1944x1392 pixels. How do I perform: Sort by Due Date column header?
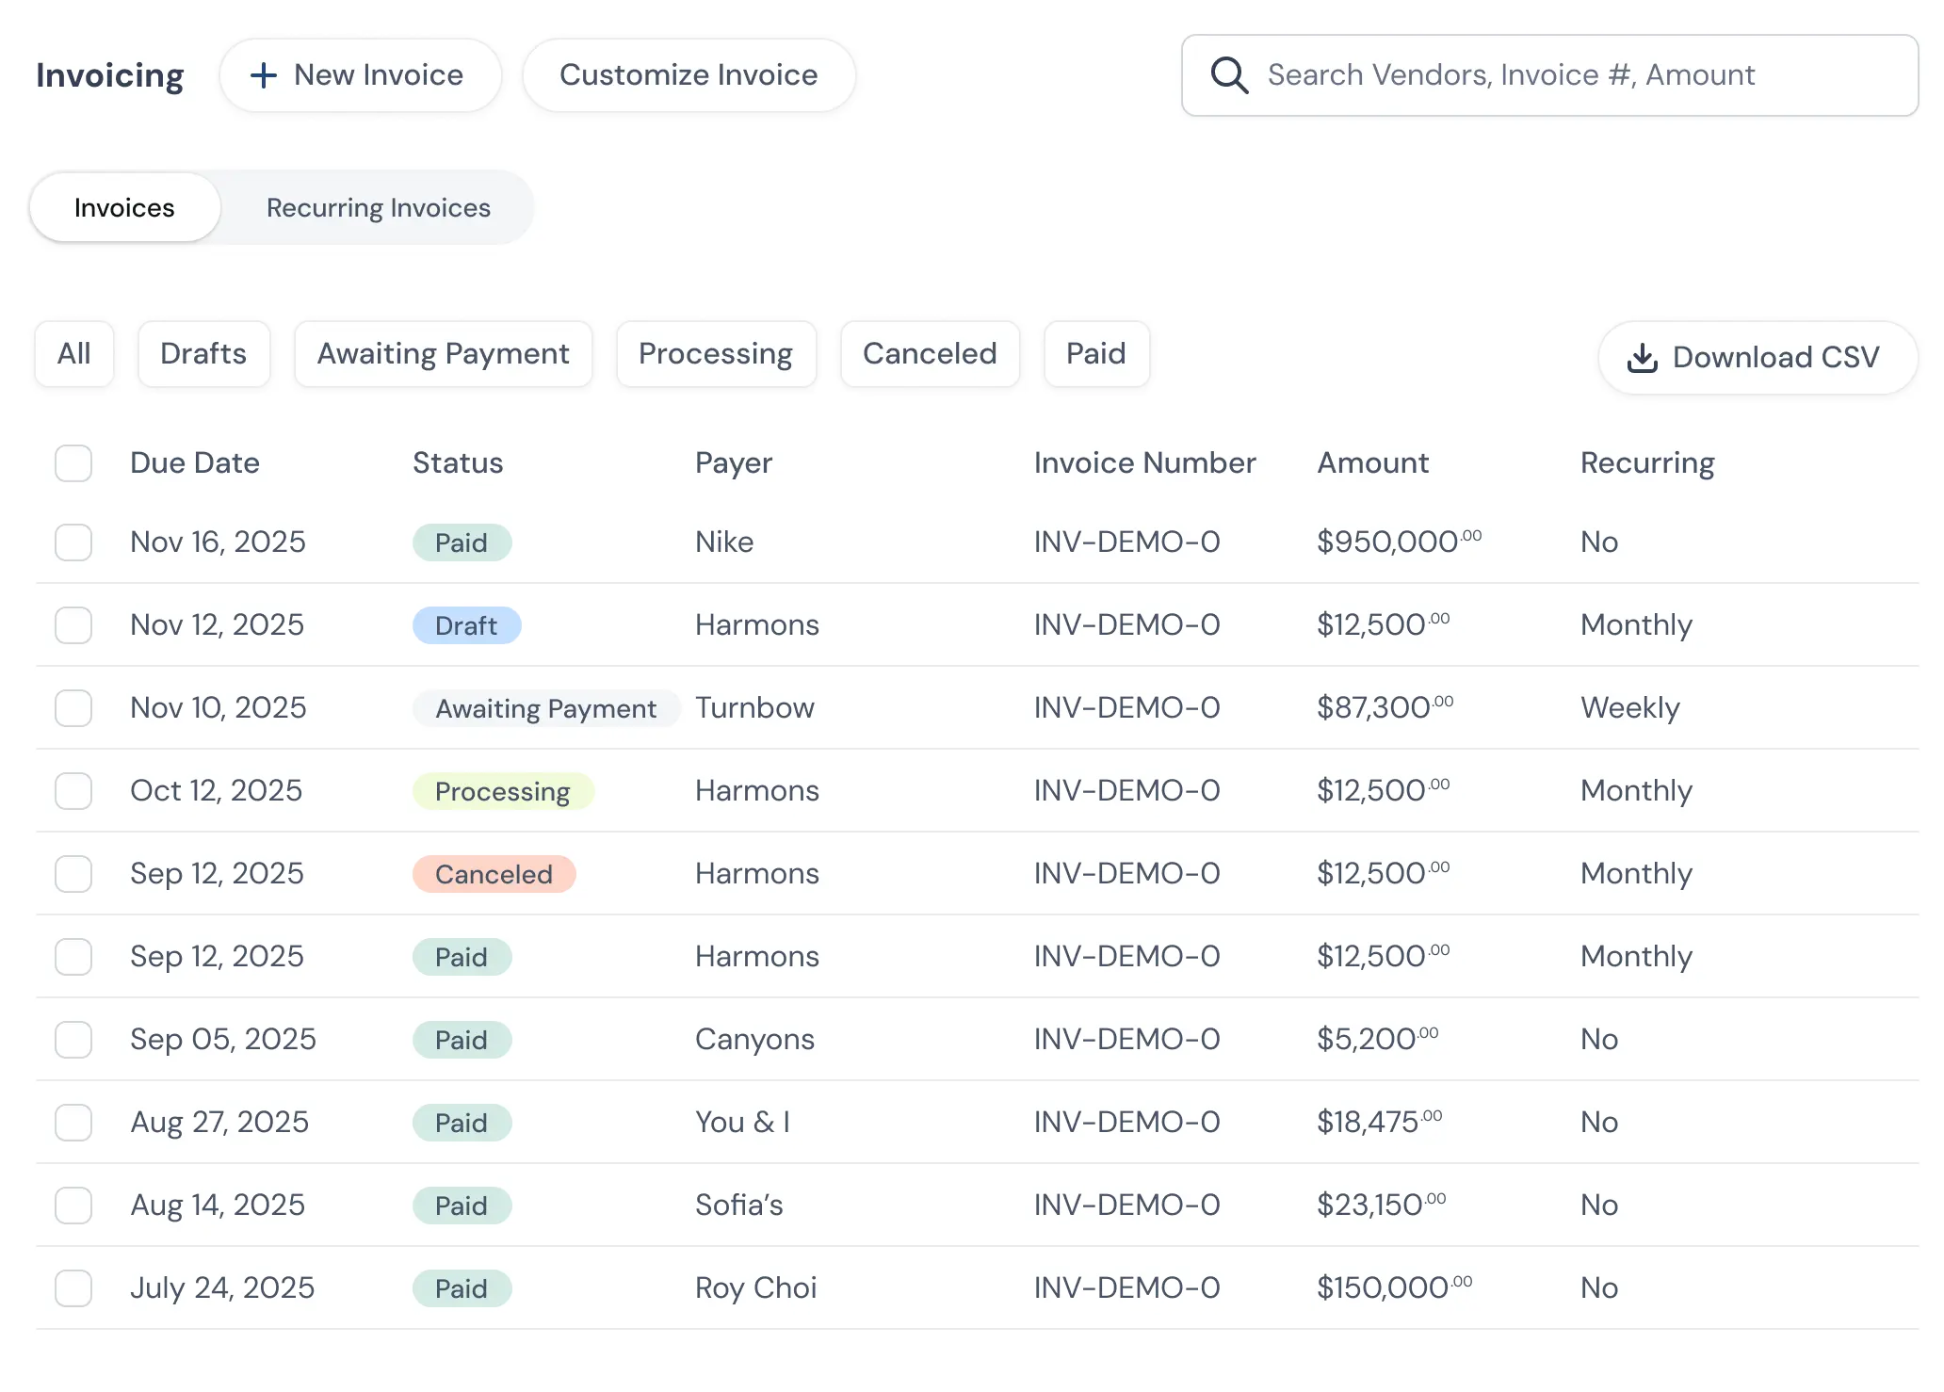195,463
